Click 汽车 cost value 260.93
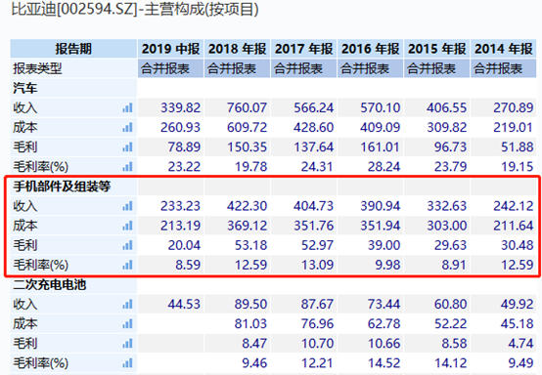This screenshot has height=375, width=542. 180,128
